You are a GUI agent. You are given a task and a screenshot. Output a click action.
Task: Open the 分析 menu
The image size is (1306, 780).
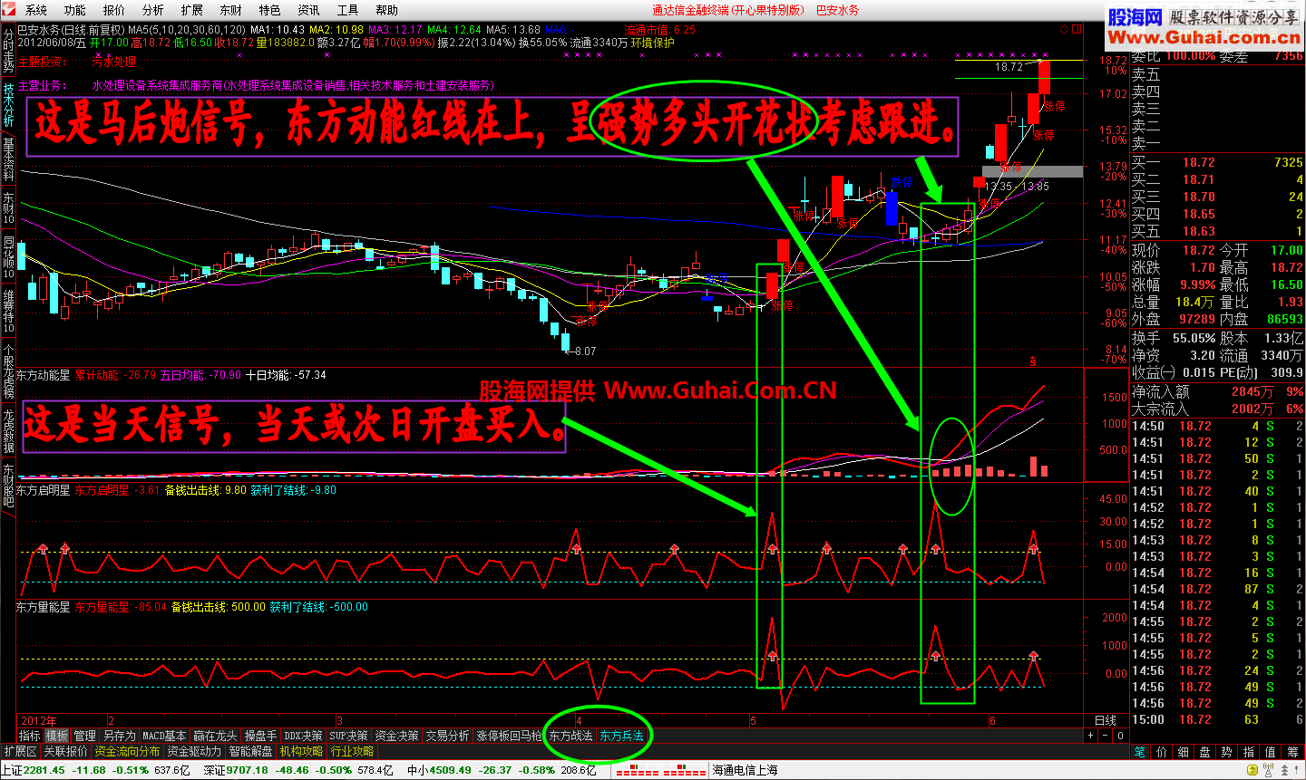click(x=153, y=10)
